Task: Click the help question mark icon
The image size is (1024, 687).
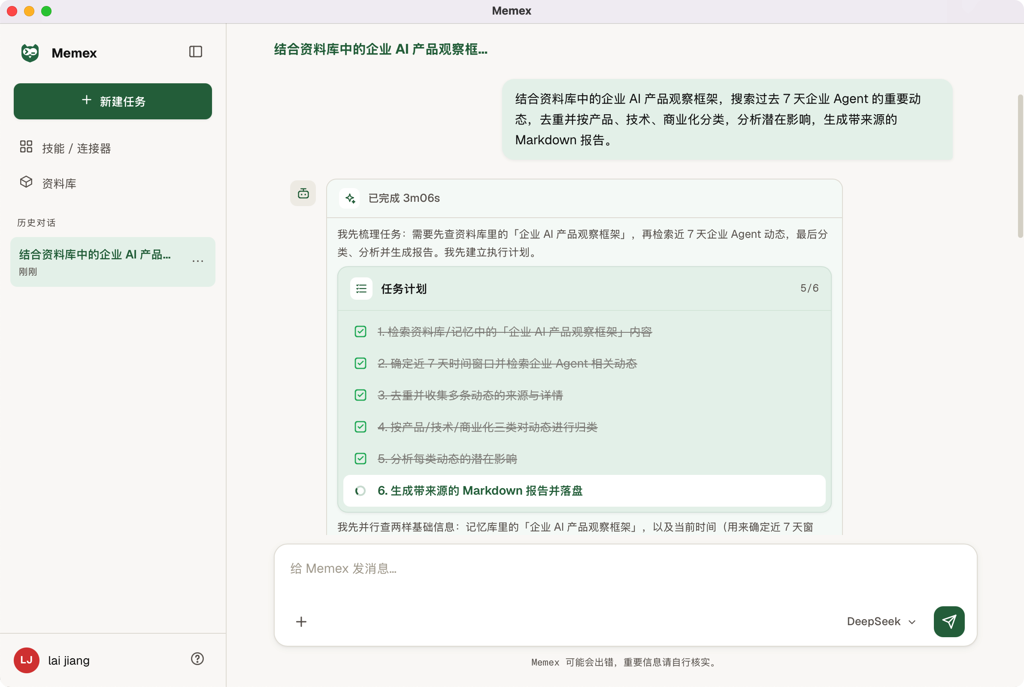Action: tap(197, 659)
